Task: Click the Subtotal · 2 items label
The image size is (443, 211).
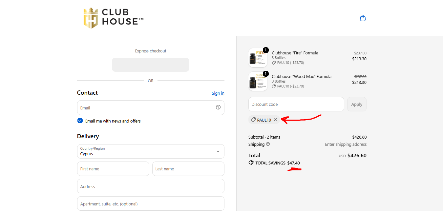Action: [x=264, y=137]
